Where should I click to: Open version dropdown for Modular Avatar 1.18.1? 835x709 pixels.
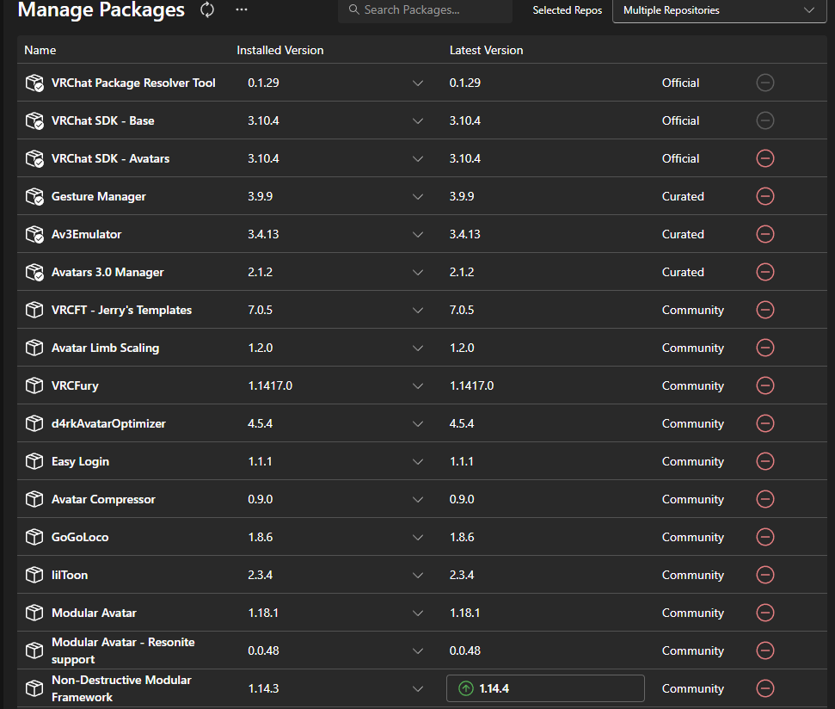(418, 613)
